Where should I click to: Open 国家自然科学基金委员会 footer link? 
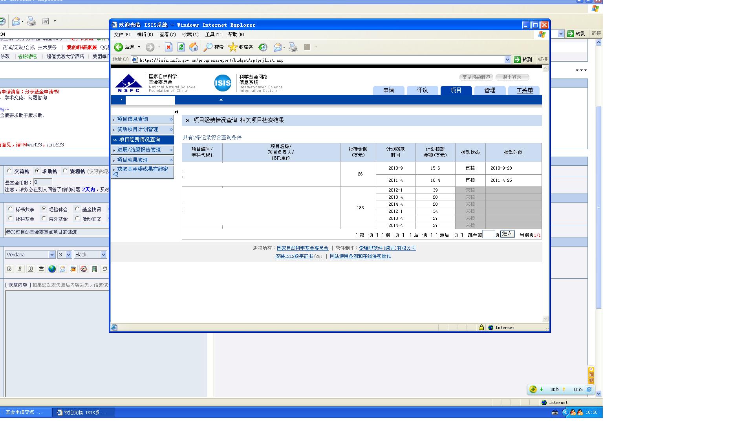tap(302, 248)
